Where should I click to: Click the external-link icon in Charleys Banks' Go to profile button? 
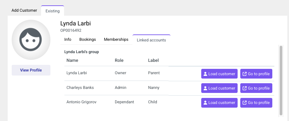pos(244,88)
